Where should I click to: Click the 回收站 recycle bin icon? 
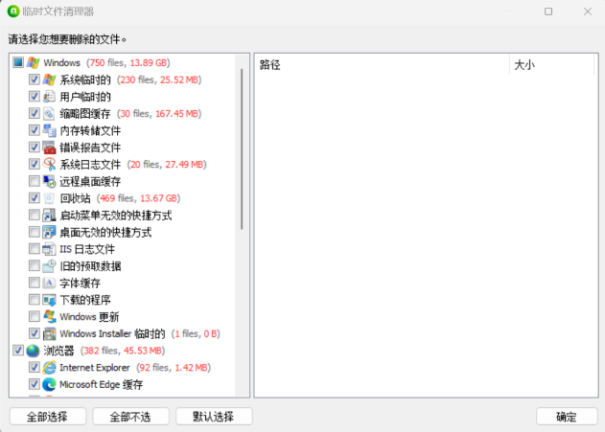coord(49,198)
